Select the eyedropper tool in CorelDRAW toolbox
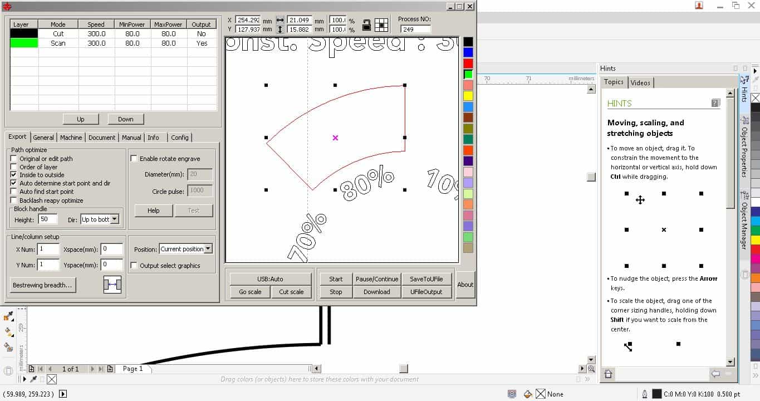Viewport: 760px width, 401px height. [x=9, y=316]
